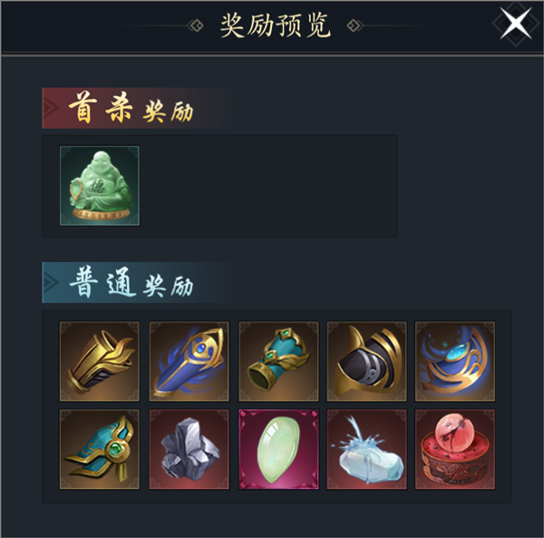This screenshot has height=538, width=544.
Task: Click the arrow beside 普通奖励 banner
Action: [x=51, y=282]
